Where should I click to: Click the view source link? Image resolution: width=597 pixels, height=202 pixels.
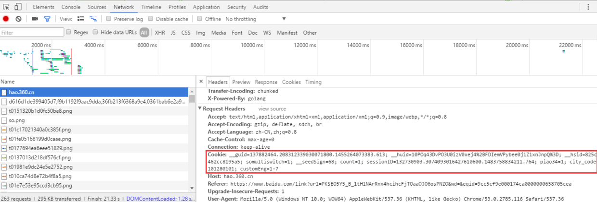(272, 109)
